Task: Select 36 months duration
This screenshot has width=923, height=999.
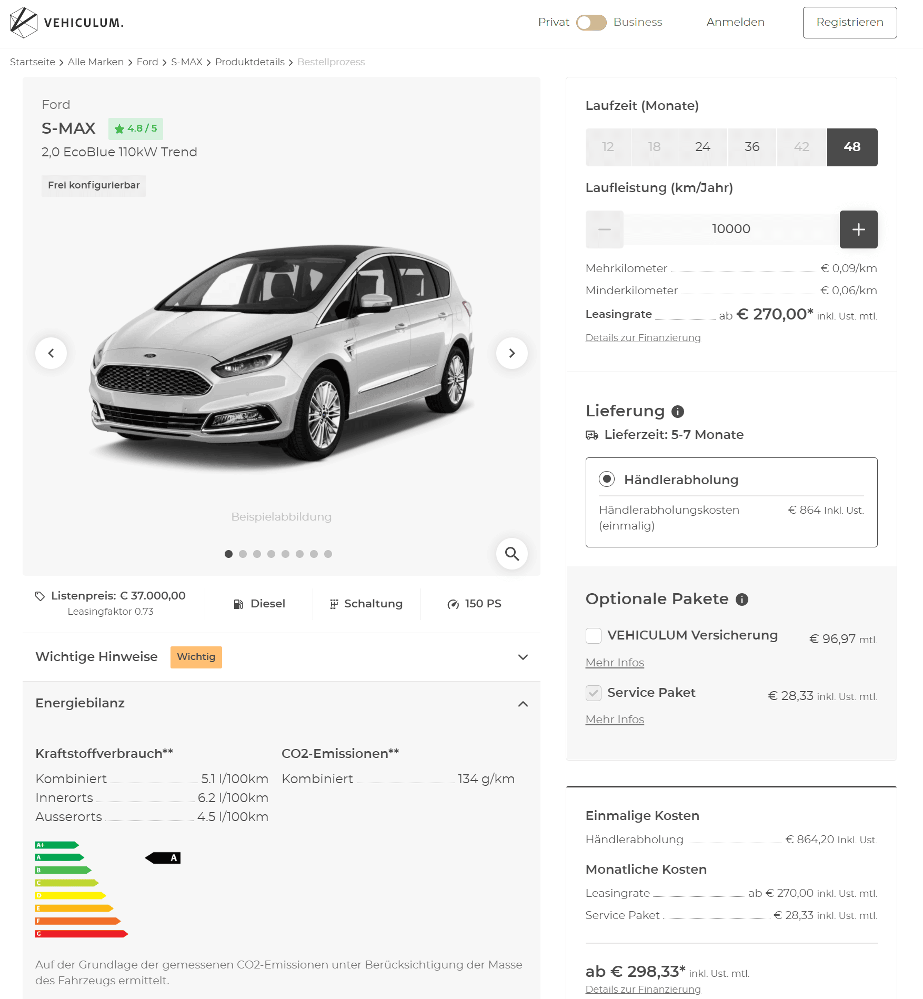Action: [752, 147]
